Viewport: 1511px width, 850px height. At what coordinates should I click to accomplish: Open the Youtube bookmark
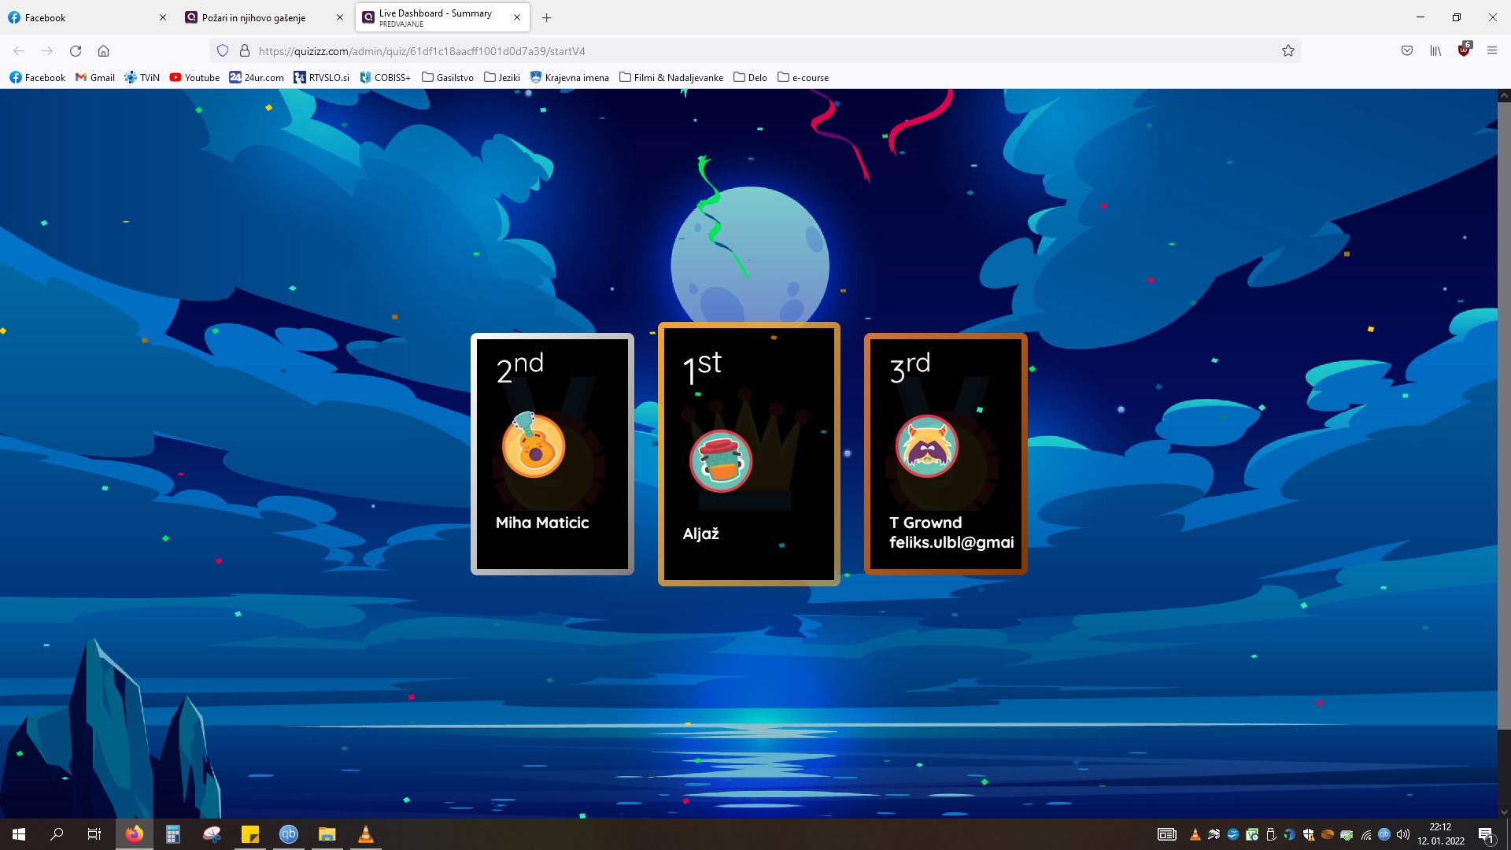click(194, 77)
